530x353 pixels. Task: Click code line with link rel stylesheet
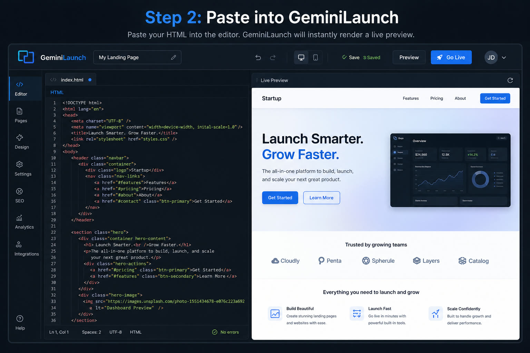(x=124, y=139)
